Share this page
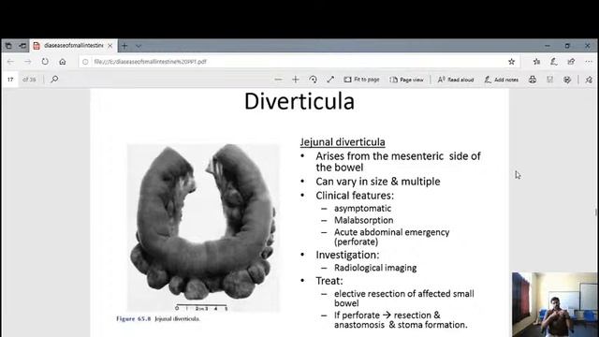This screenshot has height=337, width=599. (x=571, y=62)
